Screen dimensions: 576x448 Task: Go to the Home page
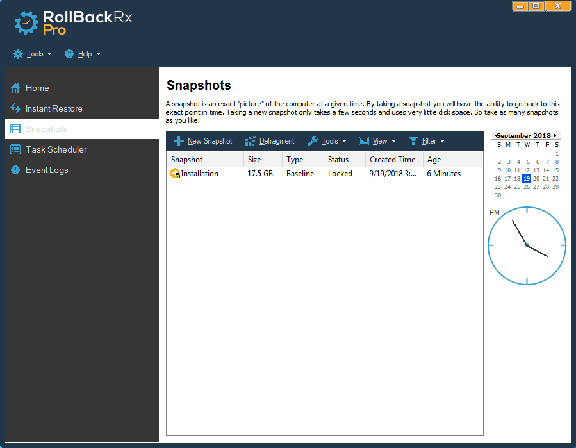(x=82, y=88)
